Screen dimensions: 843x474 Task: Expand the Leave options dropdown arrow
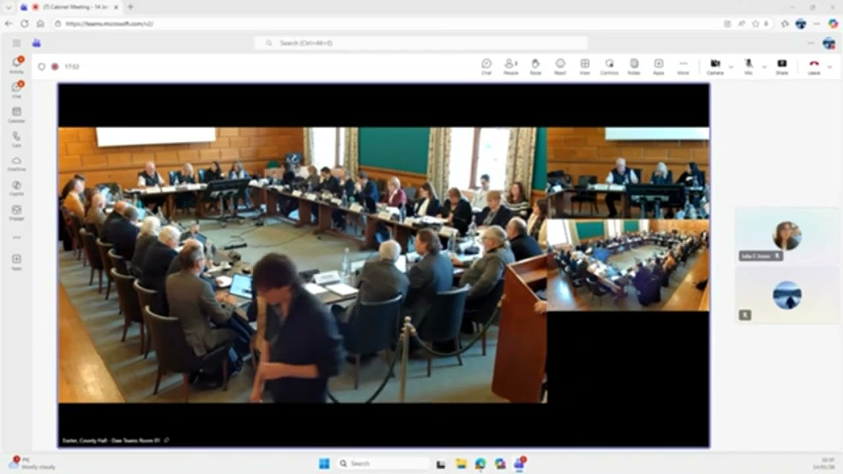tap(830, 66)
